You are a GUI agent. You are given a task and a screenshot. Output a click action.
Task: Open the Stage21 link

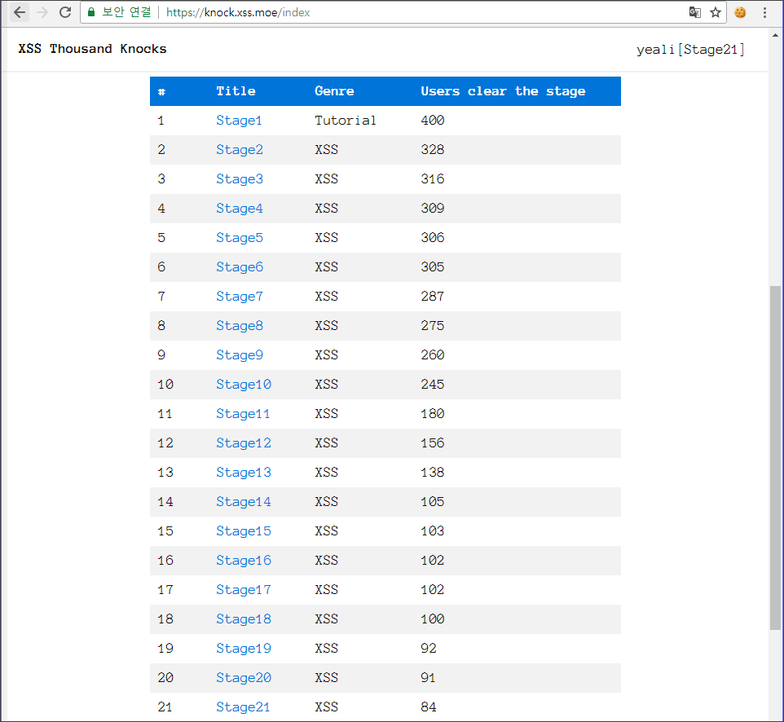pos(243,707)
